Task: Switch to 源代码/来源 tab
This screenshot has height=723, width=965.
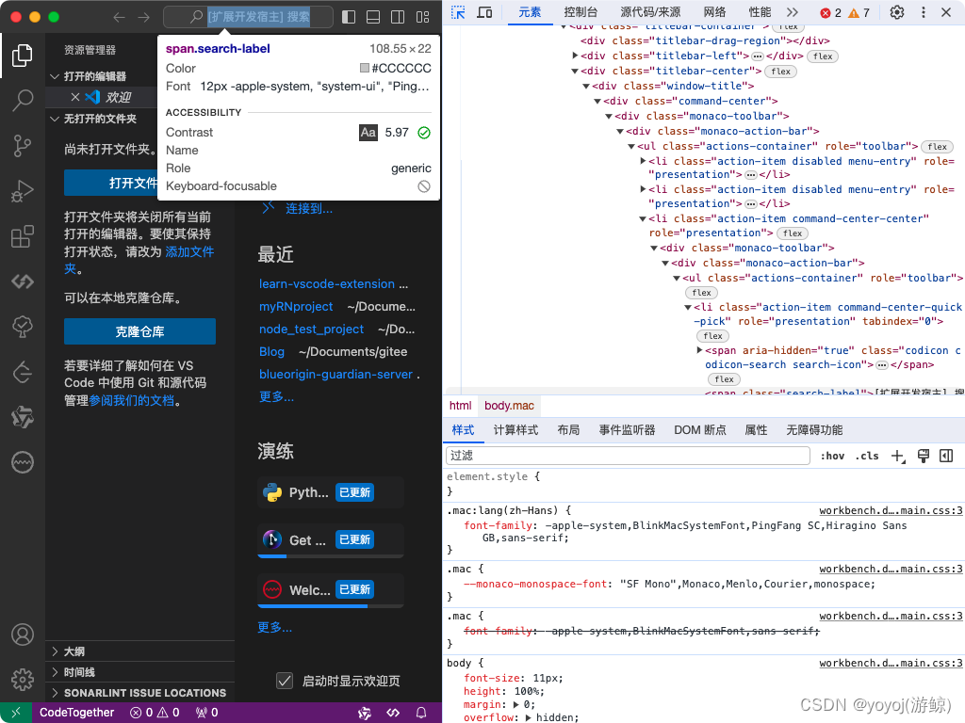Action: 650,12
